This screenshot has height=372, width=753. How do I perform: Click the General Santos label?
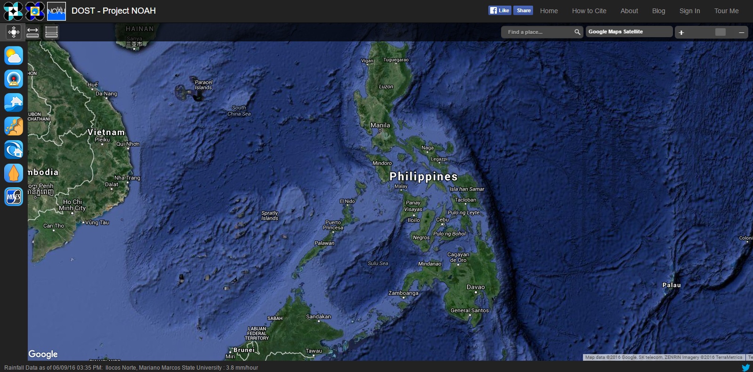click(470, 310)
